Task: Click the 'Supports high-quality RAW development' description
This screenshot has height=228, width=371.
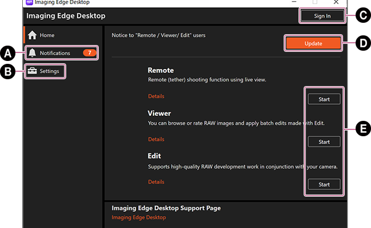Action: point(243,166)
